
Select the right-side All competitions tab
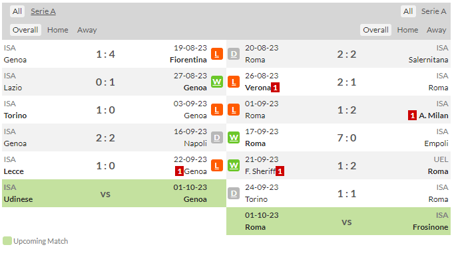click(408, 11)
